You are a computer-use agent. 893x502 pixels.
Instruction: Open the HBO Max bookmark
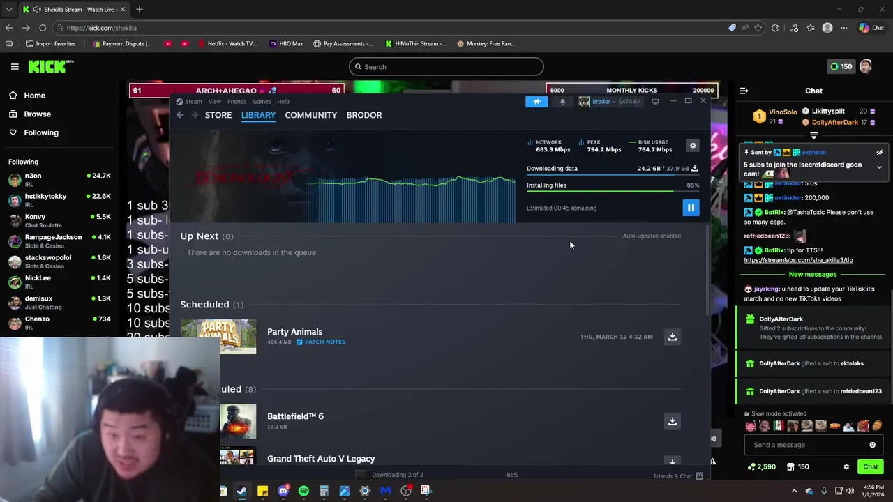(285, 43)
